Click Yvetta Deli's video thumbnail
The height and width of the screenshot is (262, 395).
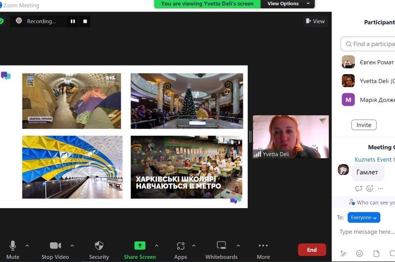(290, 137)
